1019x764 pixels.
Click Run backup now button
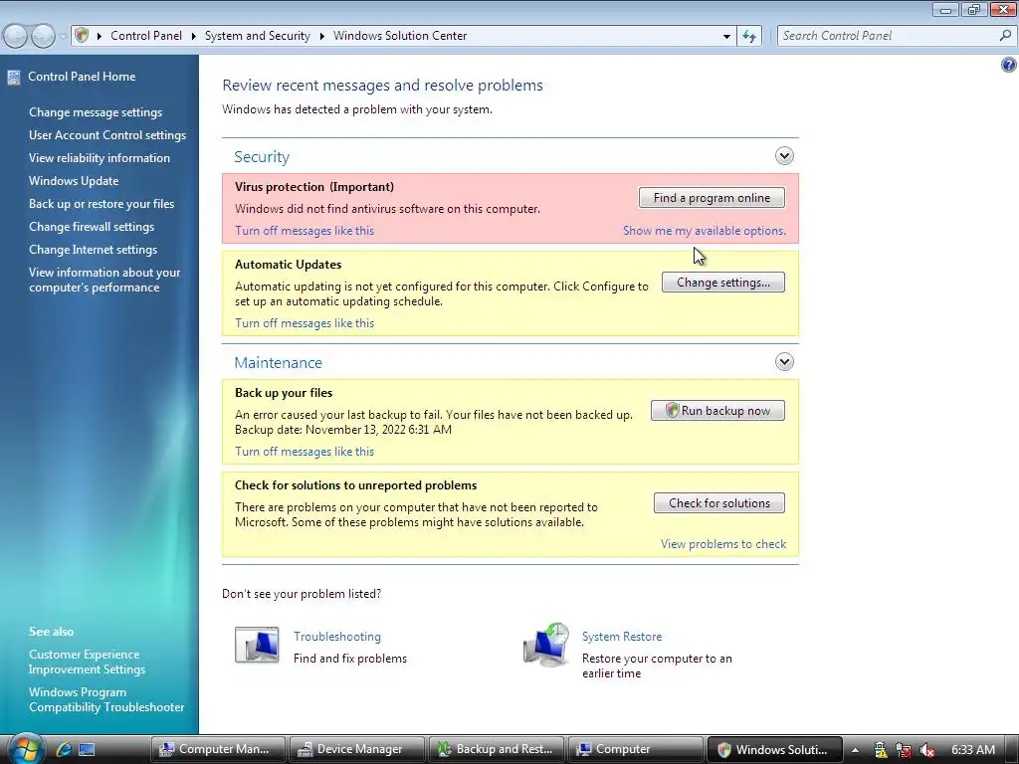[718, 411]
